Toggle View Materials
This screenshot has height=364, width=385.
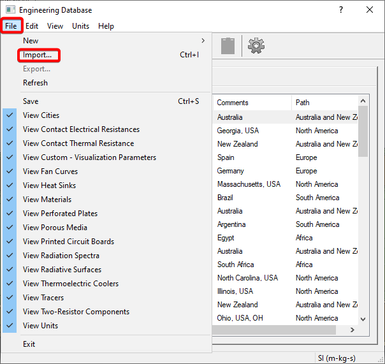click(x=107, y=199)
